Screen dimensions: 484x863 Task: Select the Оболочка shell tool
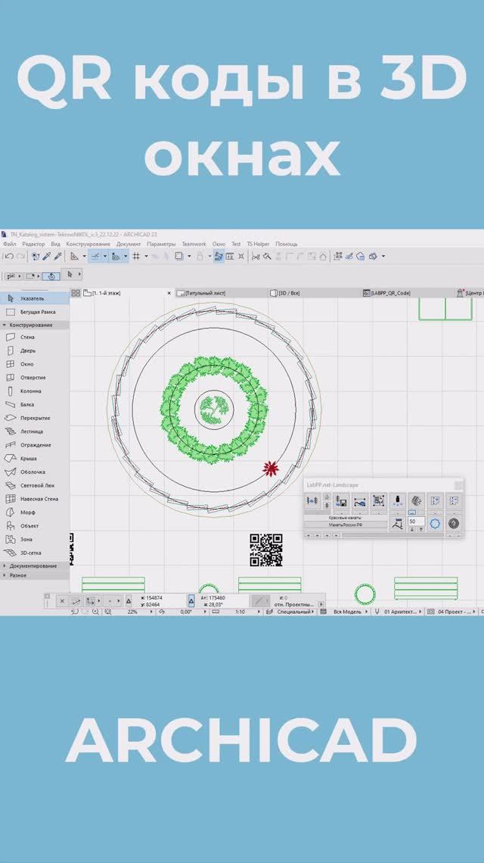click(34, 472)
